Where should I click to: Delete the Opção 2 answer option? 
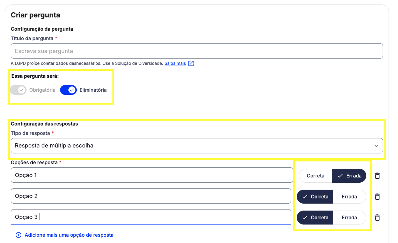(x=377, y=197)
